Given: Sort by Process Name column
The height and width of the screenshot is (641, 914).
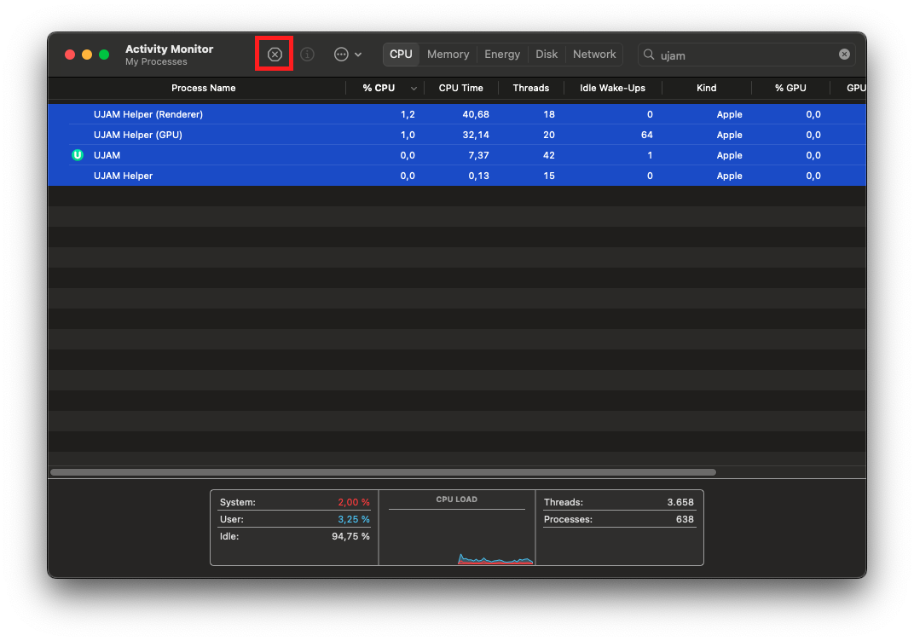Looking at the screenshot, I should click(x=204, y=88).
